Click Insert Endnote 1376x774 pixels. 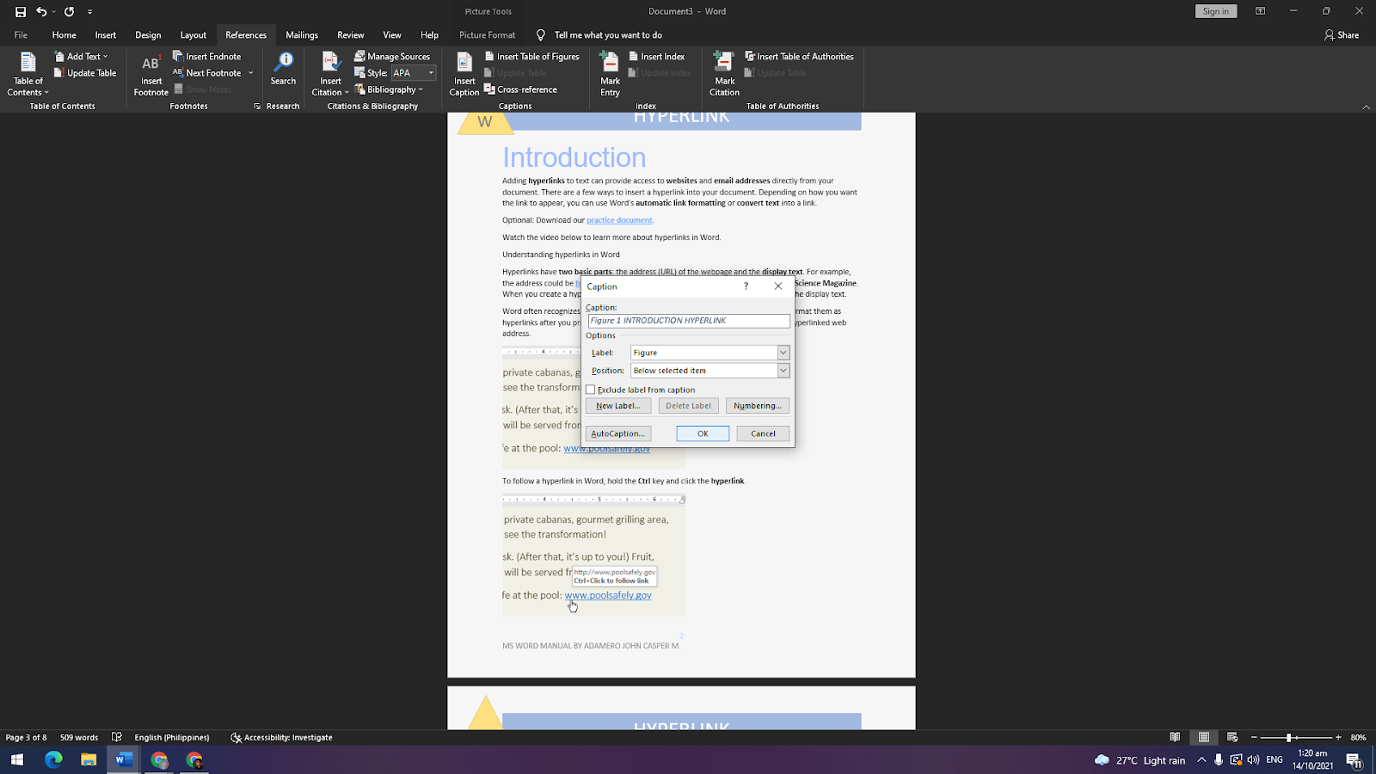pyautogui.click(x=207, y=57)
